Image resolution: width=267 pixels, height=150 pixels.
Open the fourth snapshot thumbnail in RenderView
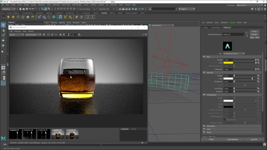click(x=58, y=134)
